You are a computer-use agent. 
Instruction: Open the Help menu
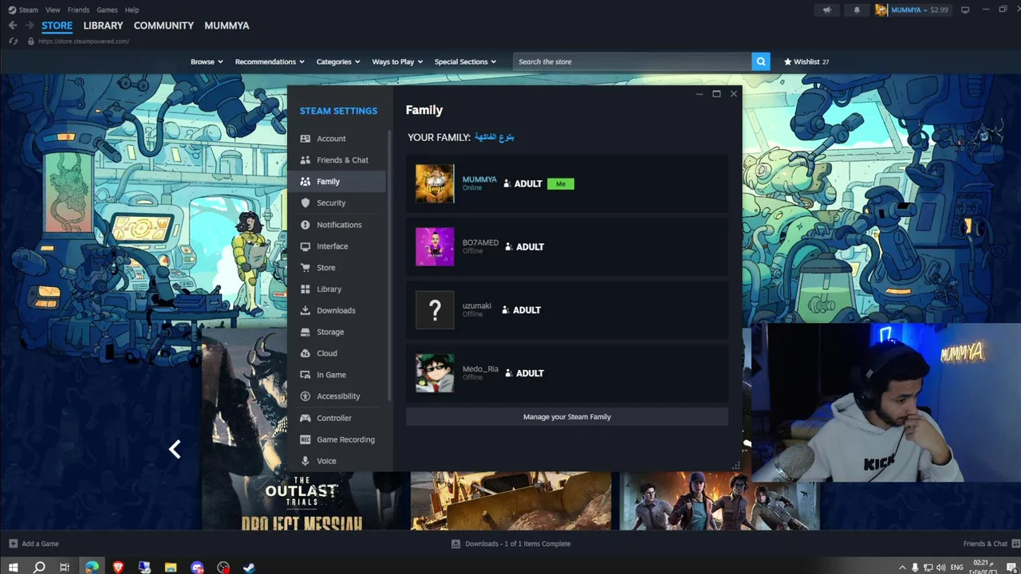tap(132, 10)
